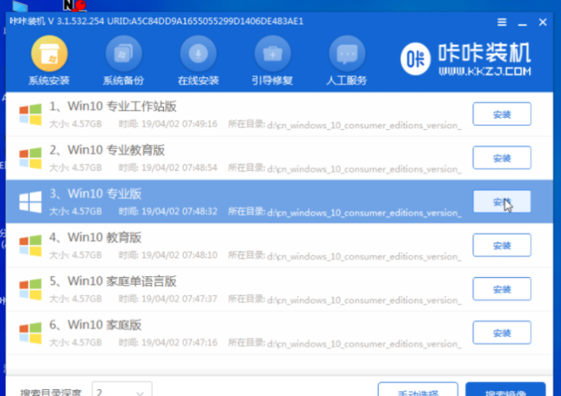Open the 系统安装 section
The height and width of the screenshot is (396, 561).
tap(50, 60)
